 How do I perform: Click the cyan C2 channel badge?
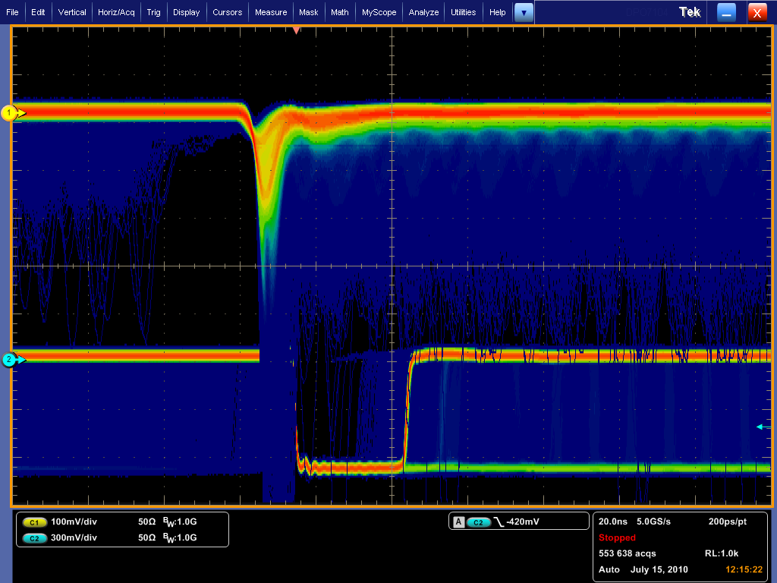click(34, 537)
